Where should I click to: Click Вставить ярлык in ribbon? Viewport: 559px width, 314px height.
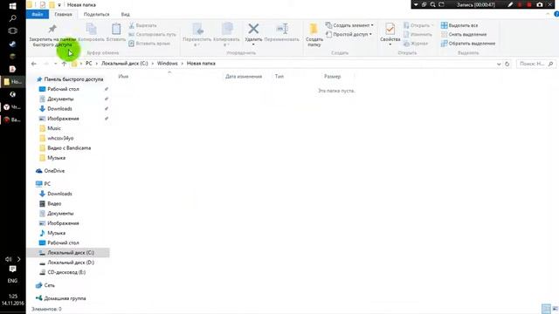149,44
